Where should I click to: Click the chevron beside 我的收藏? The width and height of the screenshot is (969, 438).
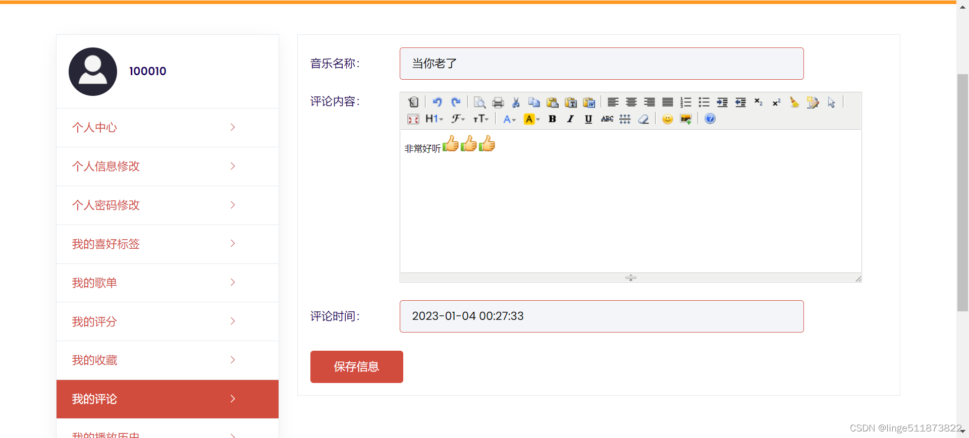233,360
